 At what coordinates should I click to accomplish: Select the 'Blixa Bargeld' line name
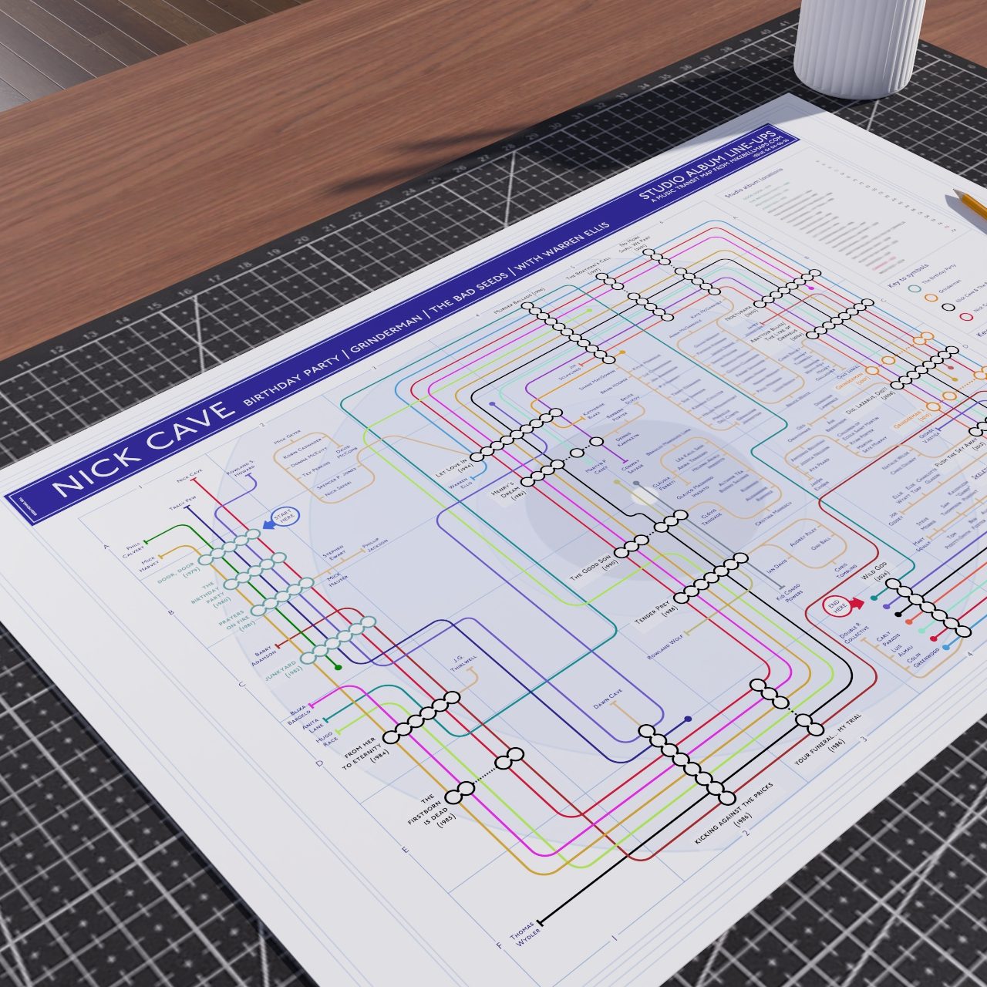298,714
